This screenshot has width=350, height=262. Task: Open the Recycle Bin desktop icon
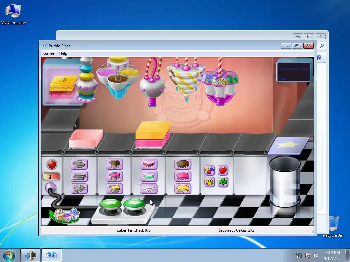click(x=334, y=227)
